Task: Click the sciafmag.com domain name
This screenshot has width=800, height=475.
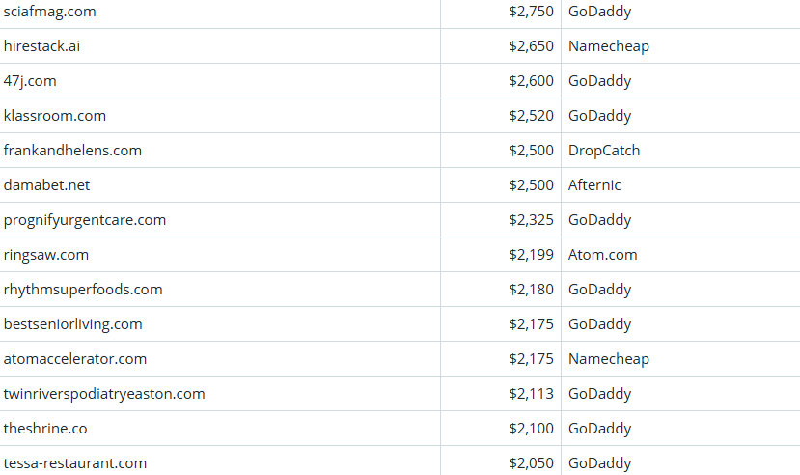Action: (49, 12)
